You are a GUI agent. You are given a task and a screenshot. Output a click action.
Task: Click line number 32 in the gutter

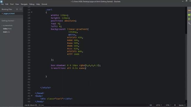[x=29, y=57]
